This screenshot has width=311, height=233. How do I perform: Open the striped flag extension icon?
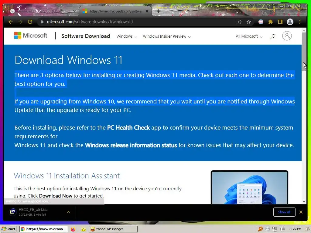click(x=261, y=22)
